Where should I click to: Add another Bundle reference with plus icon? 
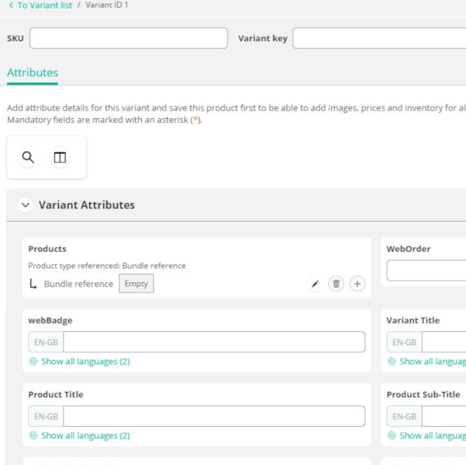357,284
